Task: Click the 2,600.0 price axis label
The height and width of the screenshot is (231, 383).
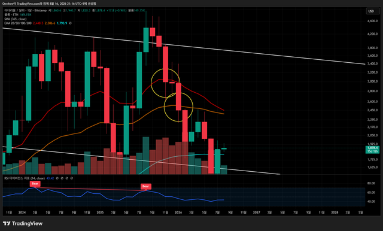Action: tap(372, 102)
